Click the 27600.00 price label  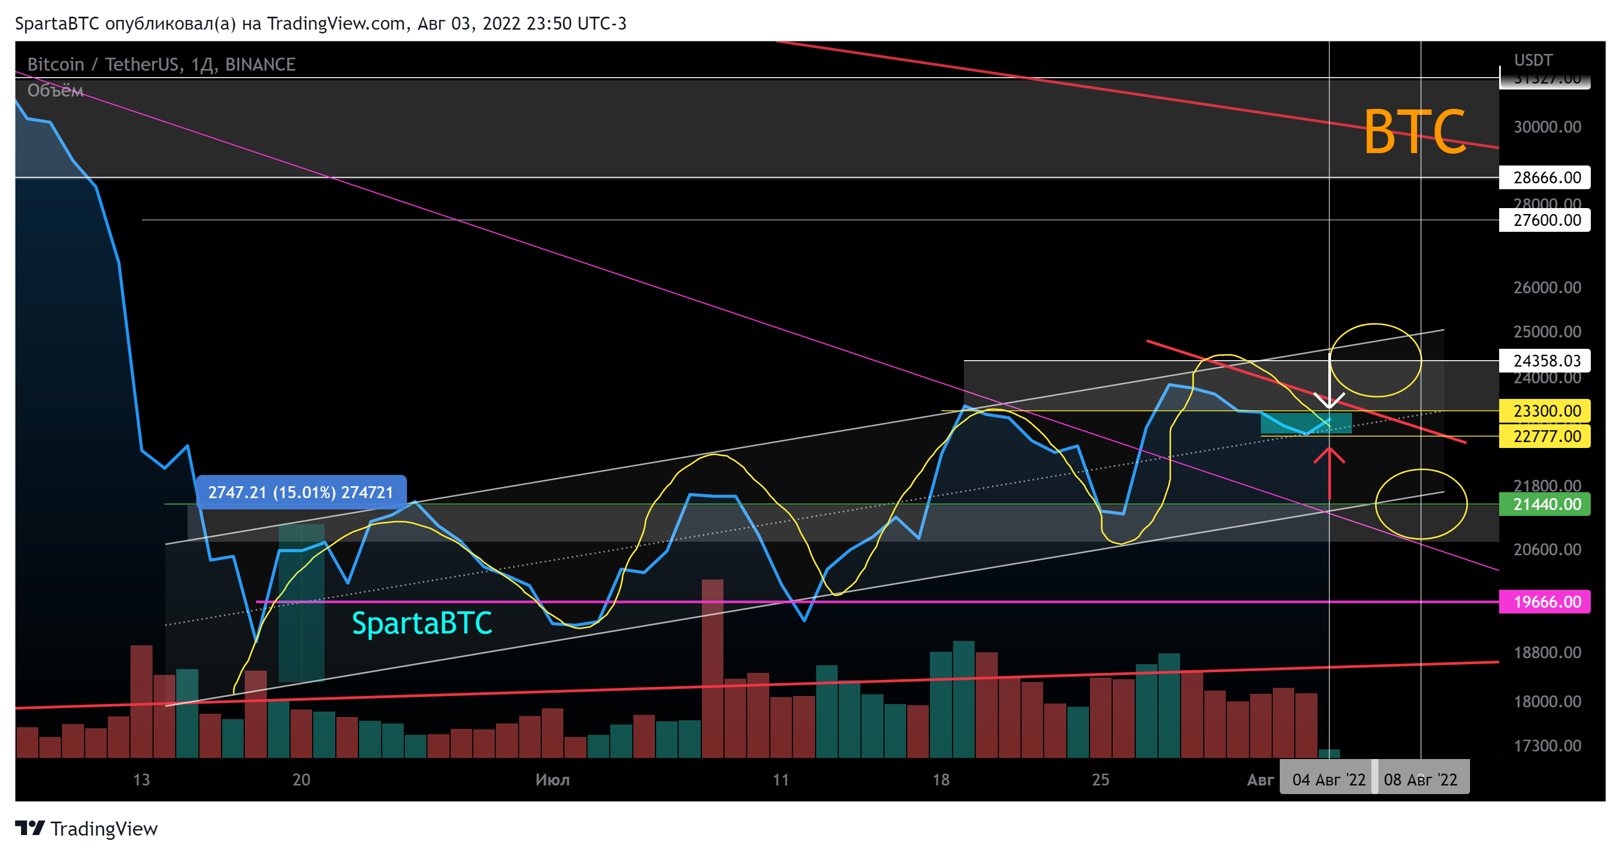1544,220
